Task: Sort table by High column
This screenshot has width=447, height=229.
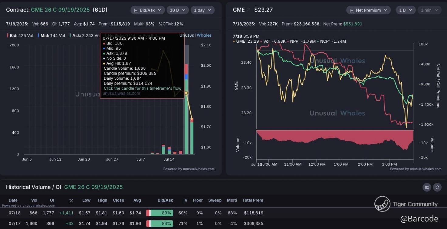Action: (103, 200)
